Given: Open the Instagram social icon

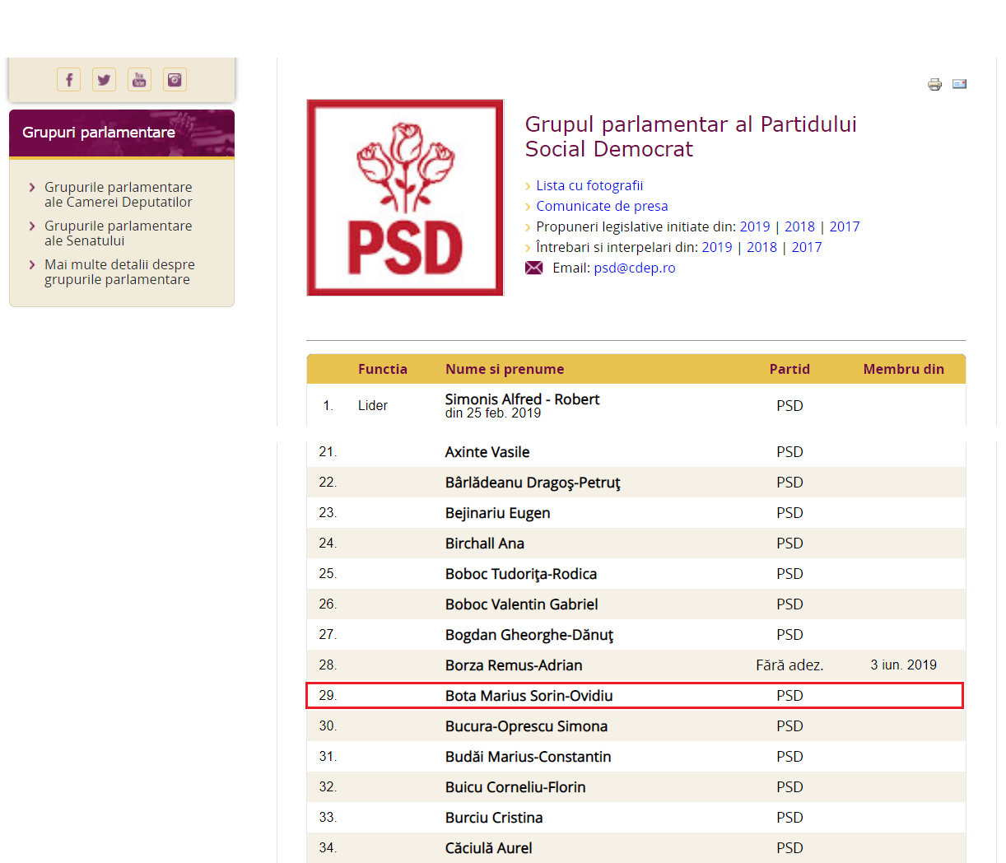Looking at the screenshot, I should pyautogui.click(x=175, y=80).
